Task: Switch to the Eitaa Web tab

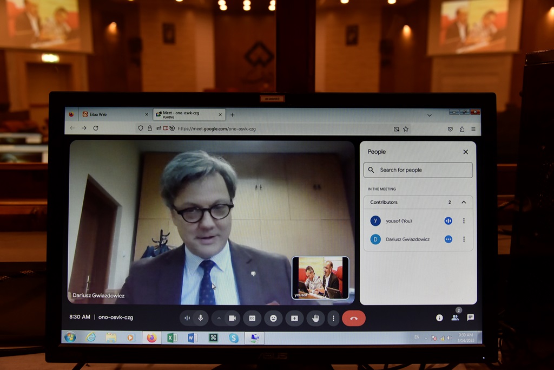Action: [115, 114]
